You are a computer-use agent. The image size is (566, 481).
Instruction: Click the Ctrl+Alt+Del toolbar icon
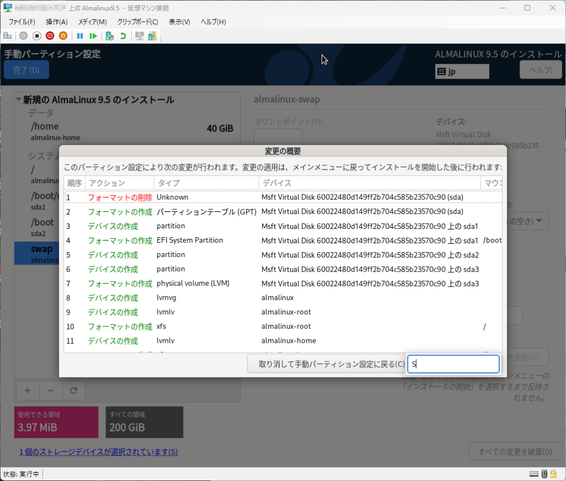click(x=8, y=36)
